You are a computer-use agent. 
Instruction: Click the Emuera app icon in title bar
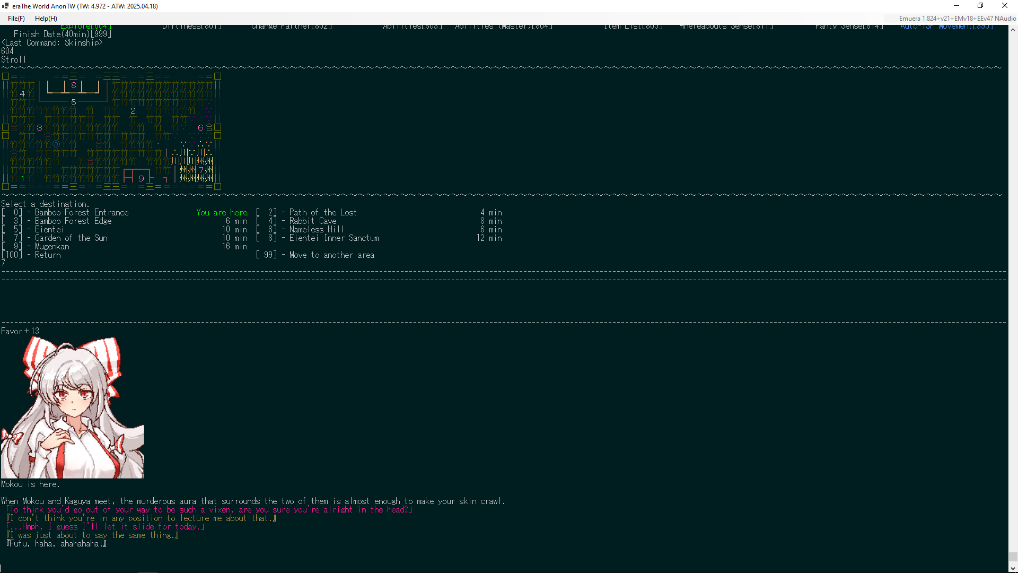(5, 6)
